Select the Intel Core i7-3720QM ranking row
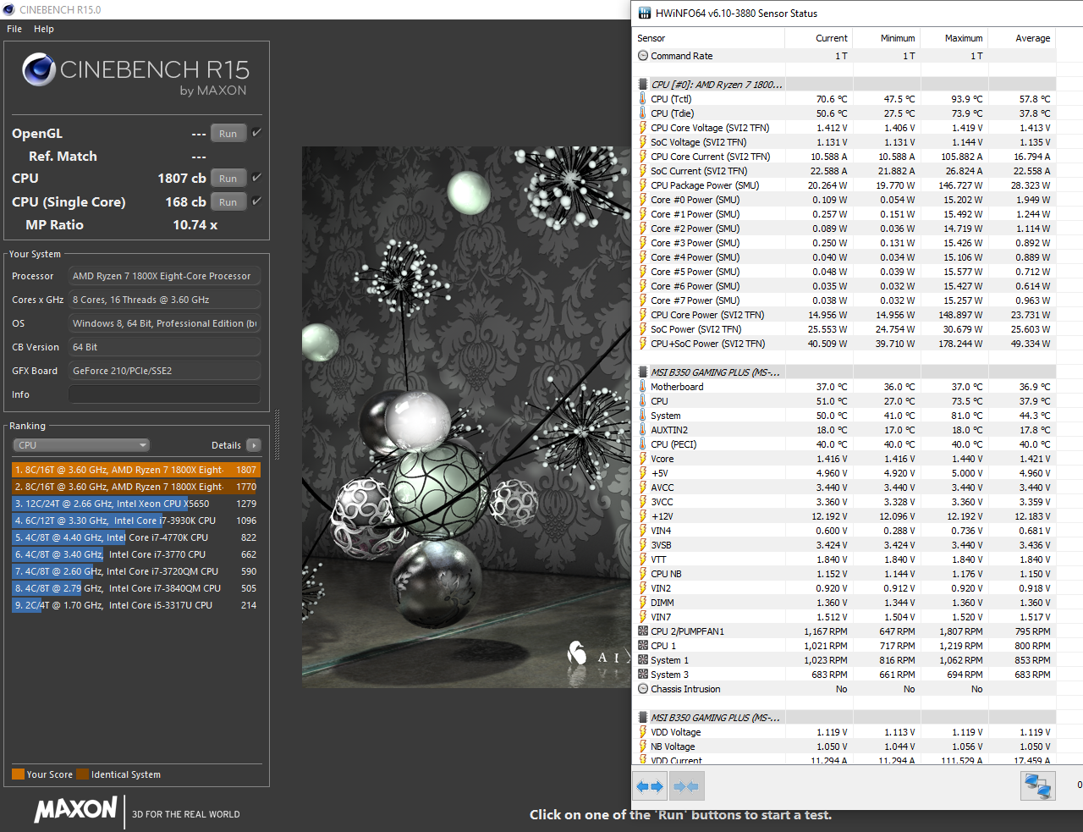The height and width of the screenshot is (832, 1083). [136, 571]
